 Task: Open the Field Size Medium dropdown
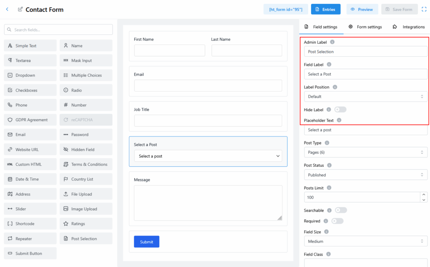[365, 241]
